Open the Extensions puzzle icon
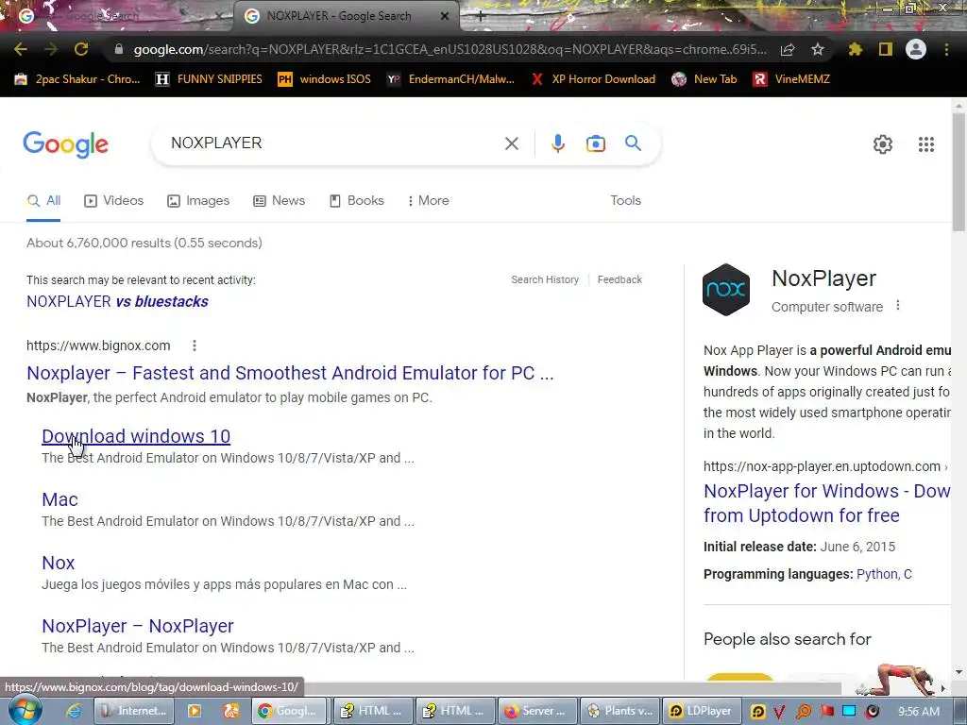This screenshot has height=725, width=967. click(x=855, y=49)
